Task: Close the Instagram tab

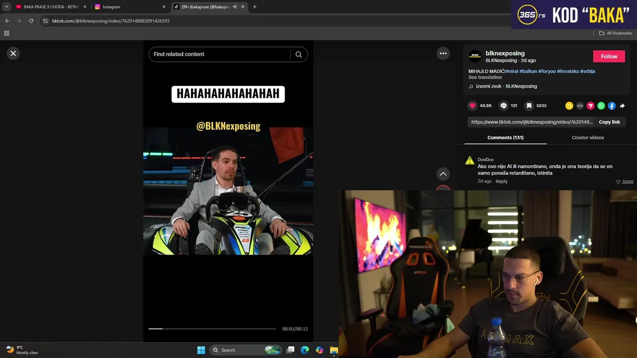Action: pos(164,7)
